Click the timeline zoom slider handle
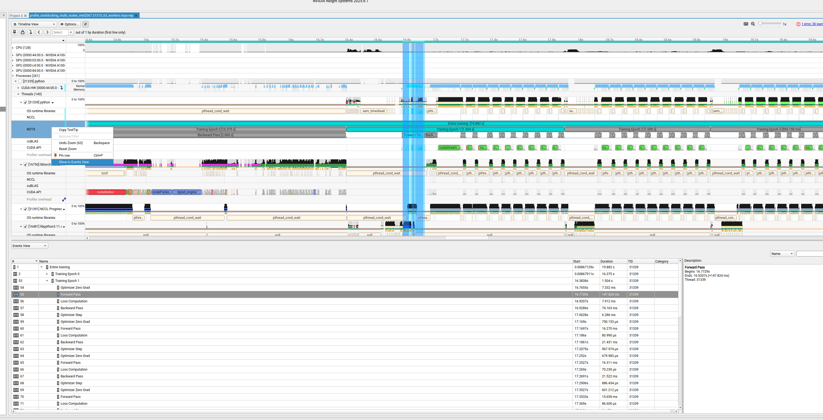 760,24
